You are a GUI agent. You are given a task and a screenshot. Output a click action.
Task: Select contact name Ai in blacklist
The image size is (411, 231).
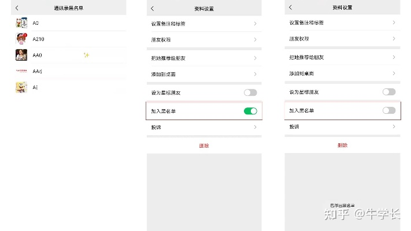pos(35,87)
